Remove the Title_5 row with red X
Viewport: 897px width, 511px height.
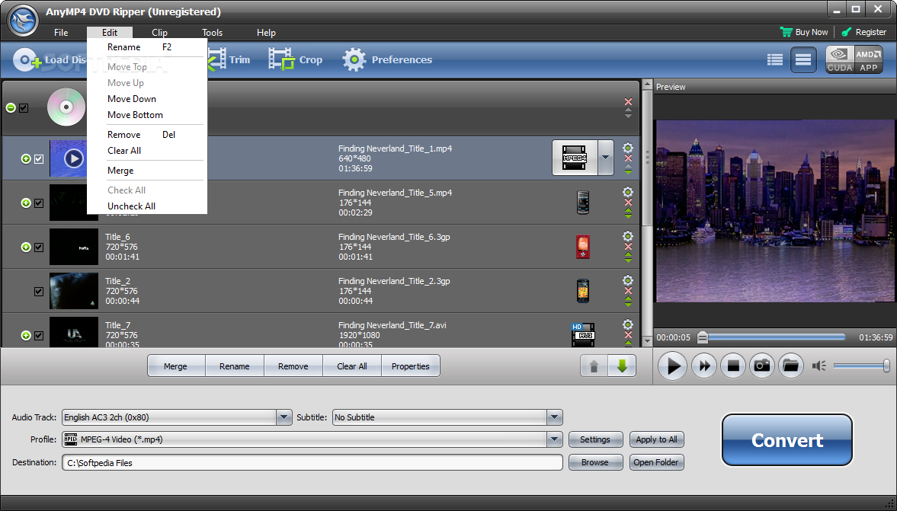pyautogui.click(x=627, y=203)
